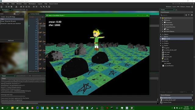
Task: Select the spr_rock sprite asset
Action: [x=166, y=61]
